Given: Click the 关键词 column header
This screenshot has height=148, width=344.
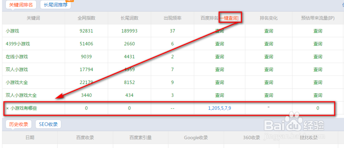Looking at the screenshot, I should point(33,18).
